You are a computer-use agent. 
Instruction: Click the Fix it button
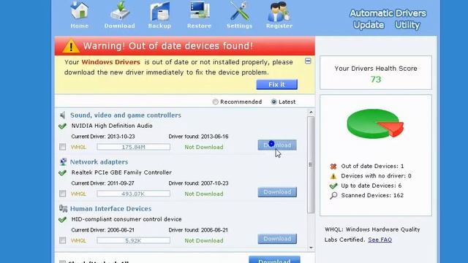[x=276, y=85]
